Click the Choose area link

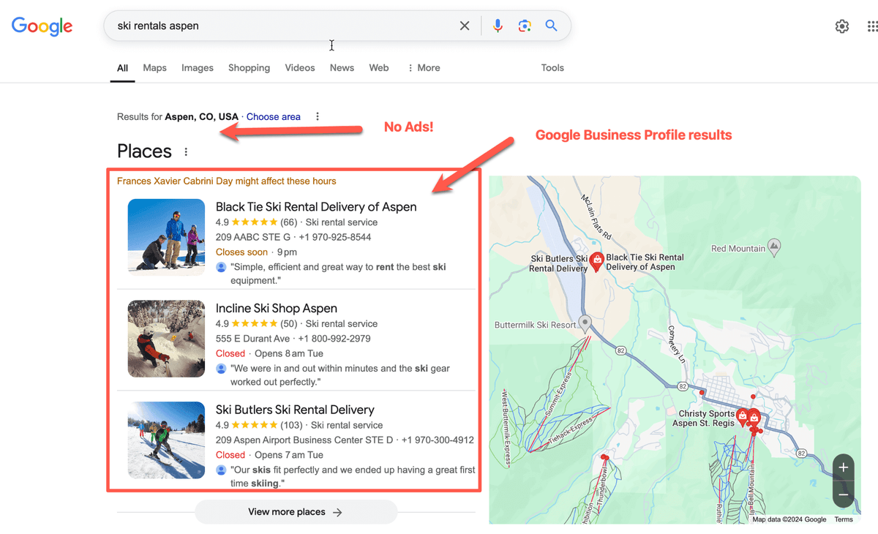[x=274, y=116]
